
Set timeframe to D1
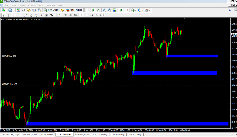coord(91,15)
